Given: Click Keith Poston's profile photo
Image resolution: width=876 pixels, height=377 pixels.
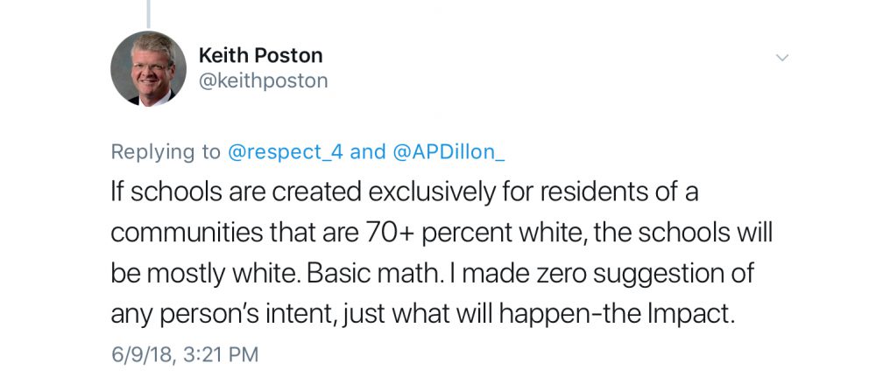Looking at the screenshot, I should tap(148, 68).
